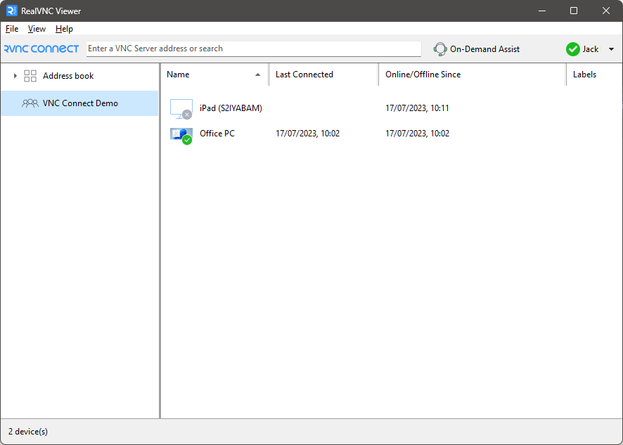Sort by Last Connected column header
Image resolution: width=623 pixels, height=445 pixels.
coord(324,75)
